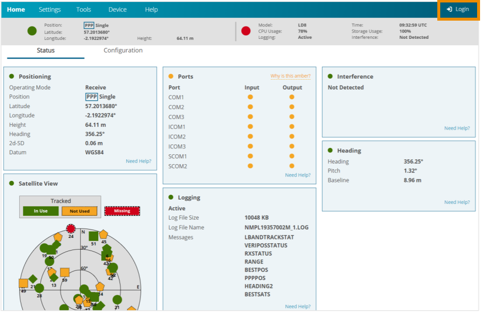Click the Interference panel green status dot
The width and height of the screenshot is (483, 315).
[330, 76]
